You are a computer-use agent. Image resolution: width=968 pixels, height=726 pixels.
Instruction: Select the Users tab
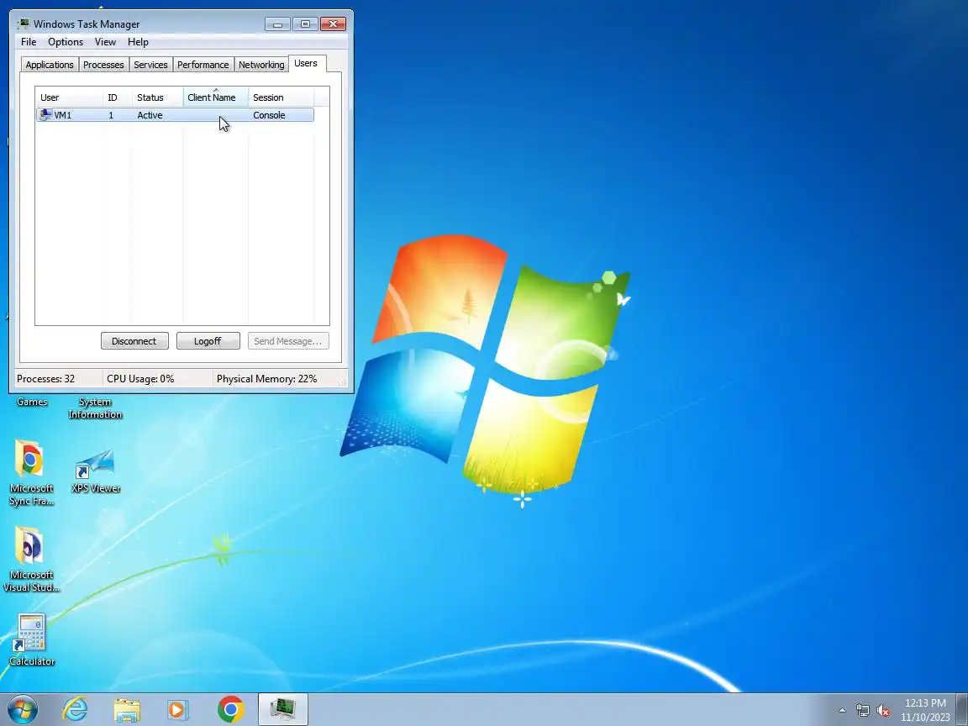click(306, 63)
